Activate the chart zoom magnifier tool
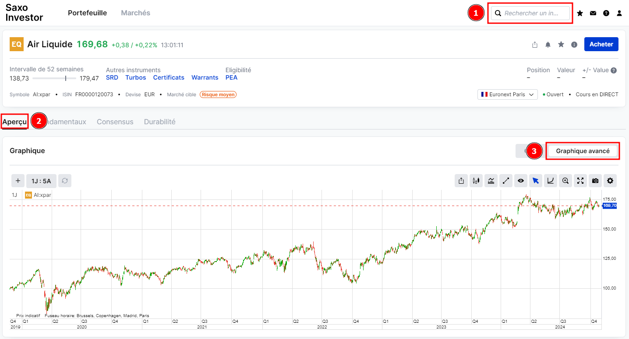629x339 pixels. 565,181
